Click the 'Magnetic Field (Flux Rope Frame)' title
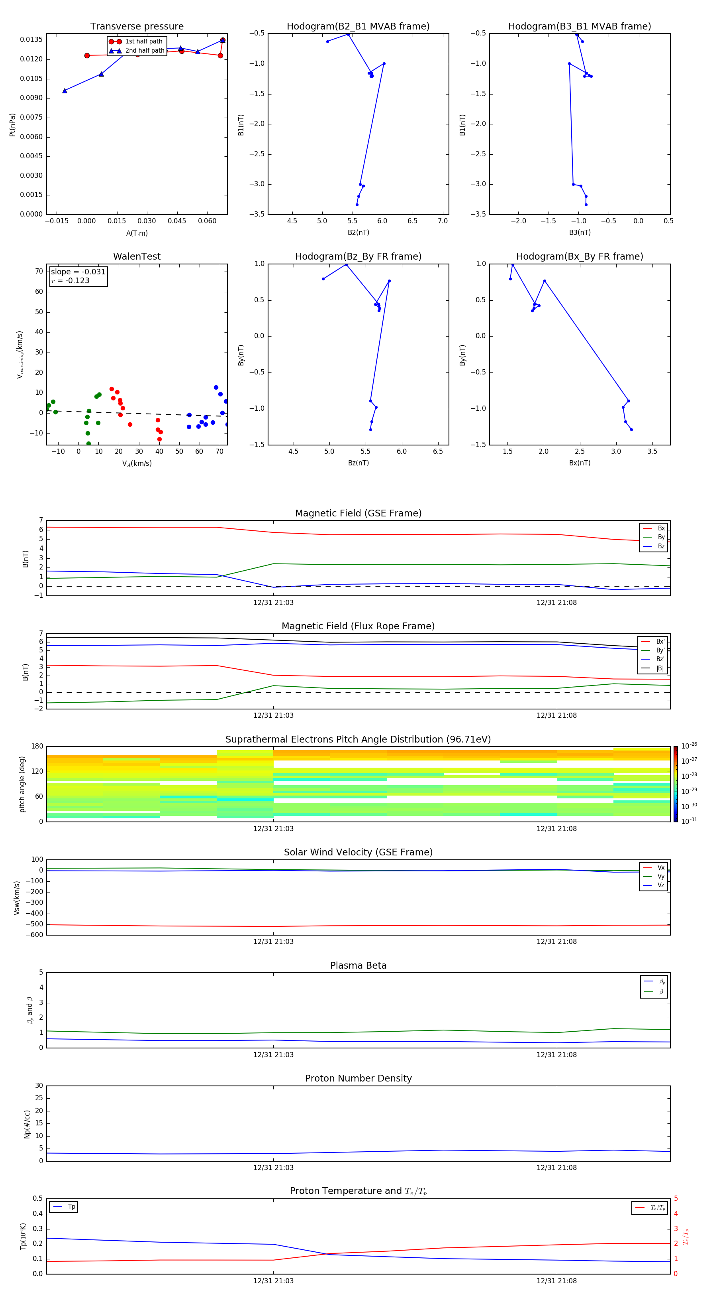The width and height of the screenshot is (717, 1316). click(x=358, y=626)
